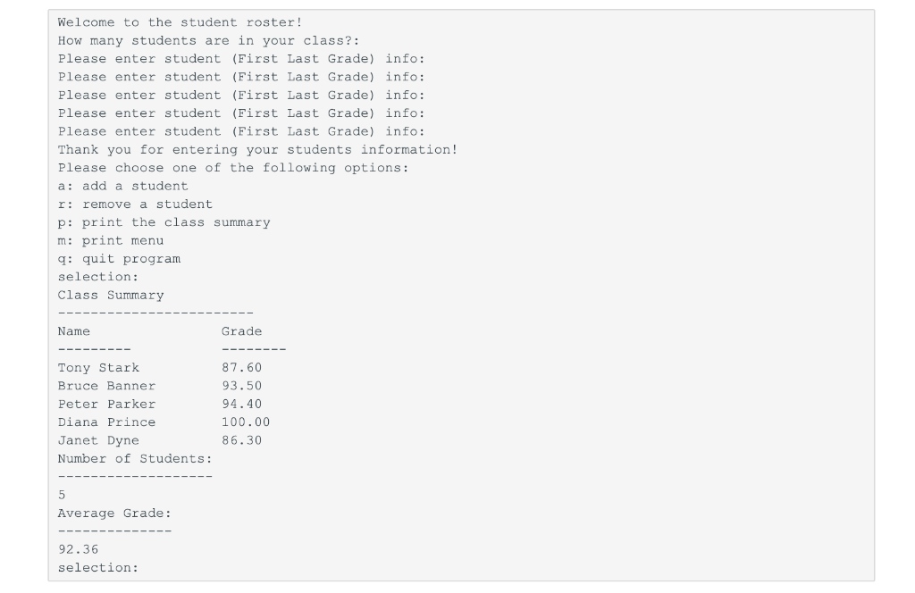Click the 'Number of Students:' label

click(135, 459)
